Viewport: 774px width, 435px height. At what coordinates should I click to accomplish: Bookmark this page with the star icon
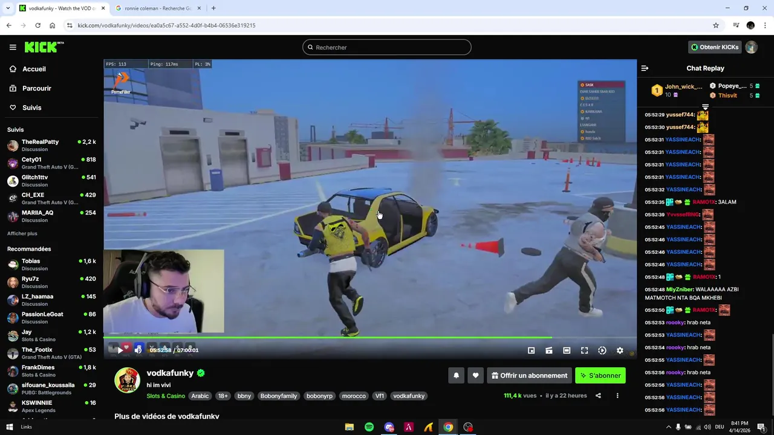(x=716, y=25)
